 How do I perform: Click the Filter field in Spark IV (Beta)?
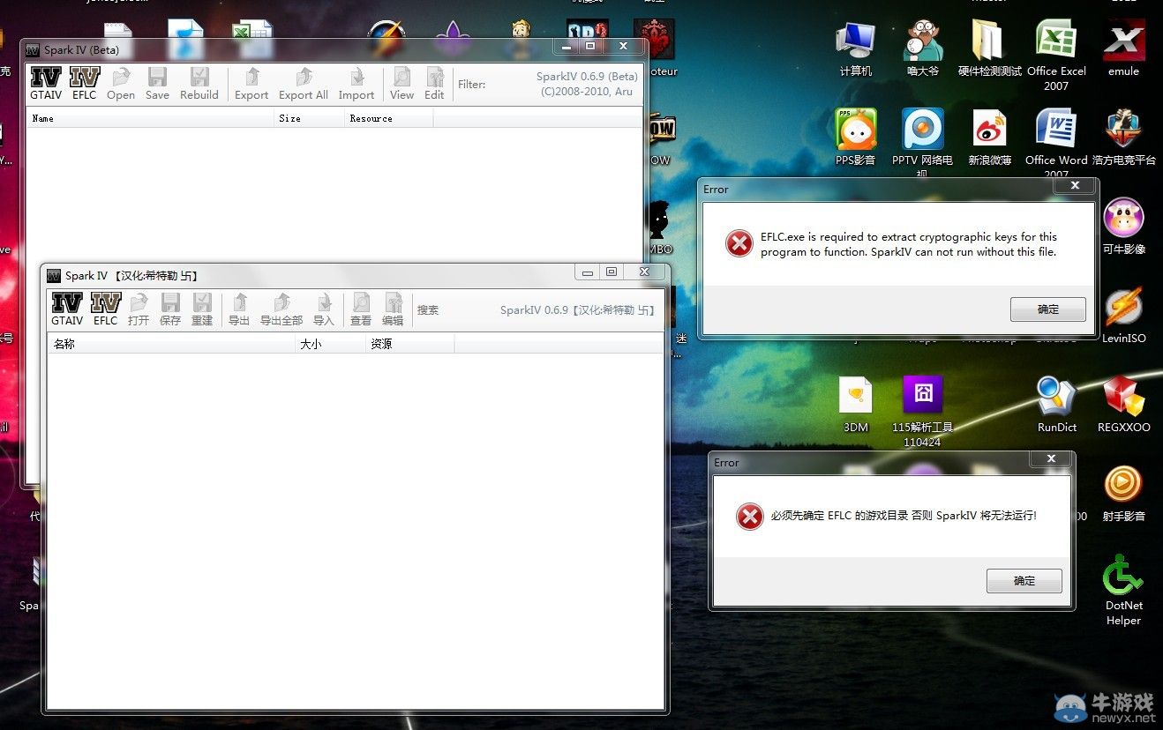tap(508, 85)
